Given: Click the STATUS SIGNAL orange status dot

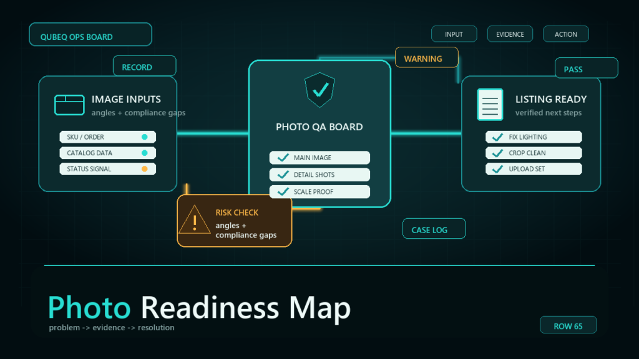Looking at the screenshot, I should click(x=144, y=169).
